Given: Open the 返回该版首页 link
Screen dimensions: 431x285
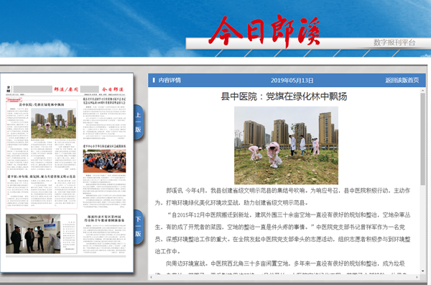Looking at the screenshot, I should coord(402,80).
